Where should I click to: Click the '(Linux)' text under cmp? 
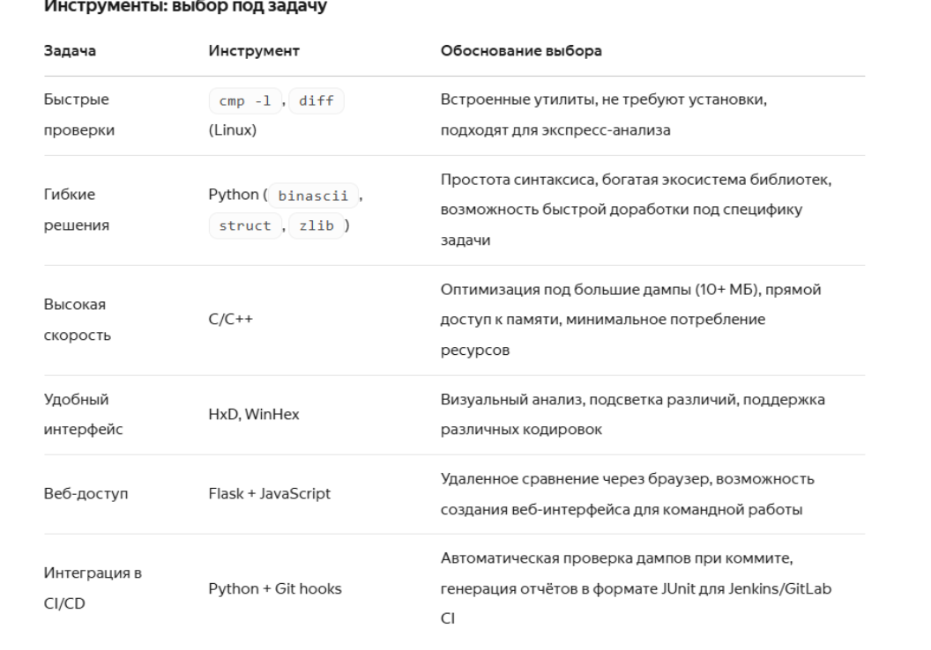point(232,129)
